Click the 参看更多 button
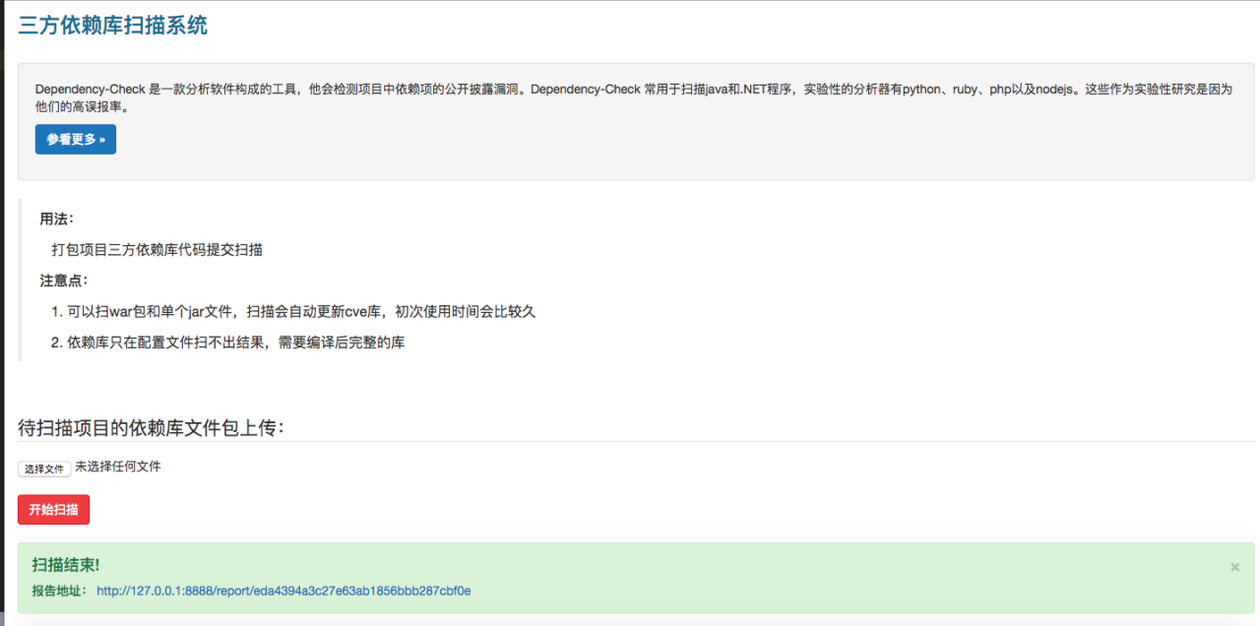The image size is (1260, 626). click(76, 139)
